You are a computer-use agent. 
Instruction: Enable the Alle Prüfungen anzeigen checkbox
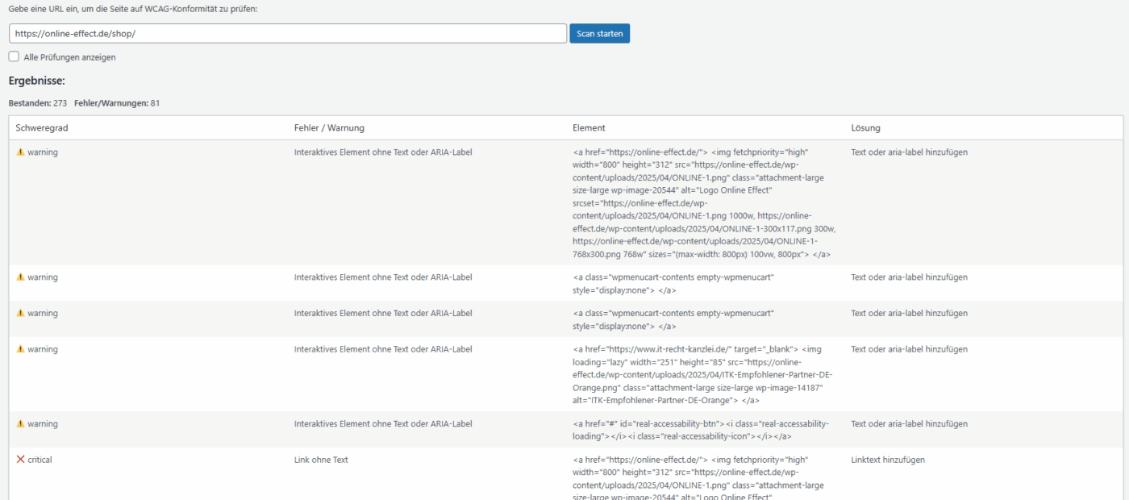click(14, 57)
